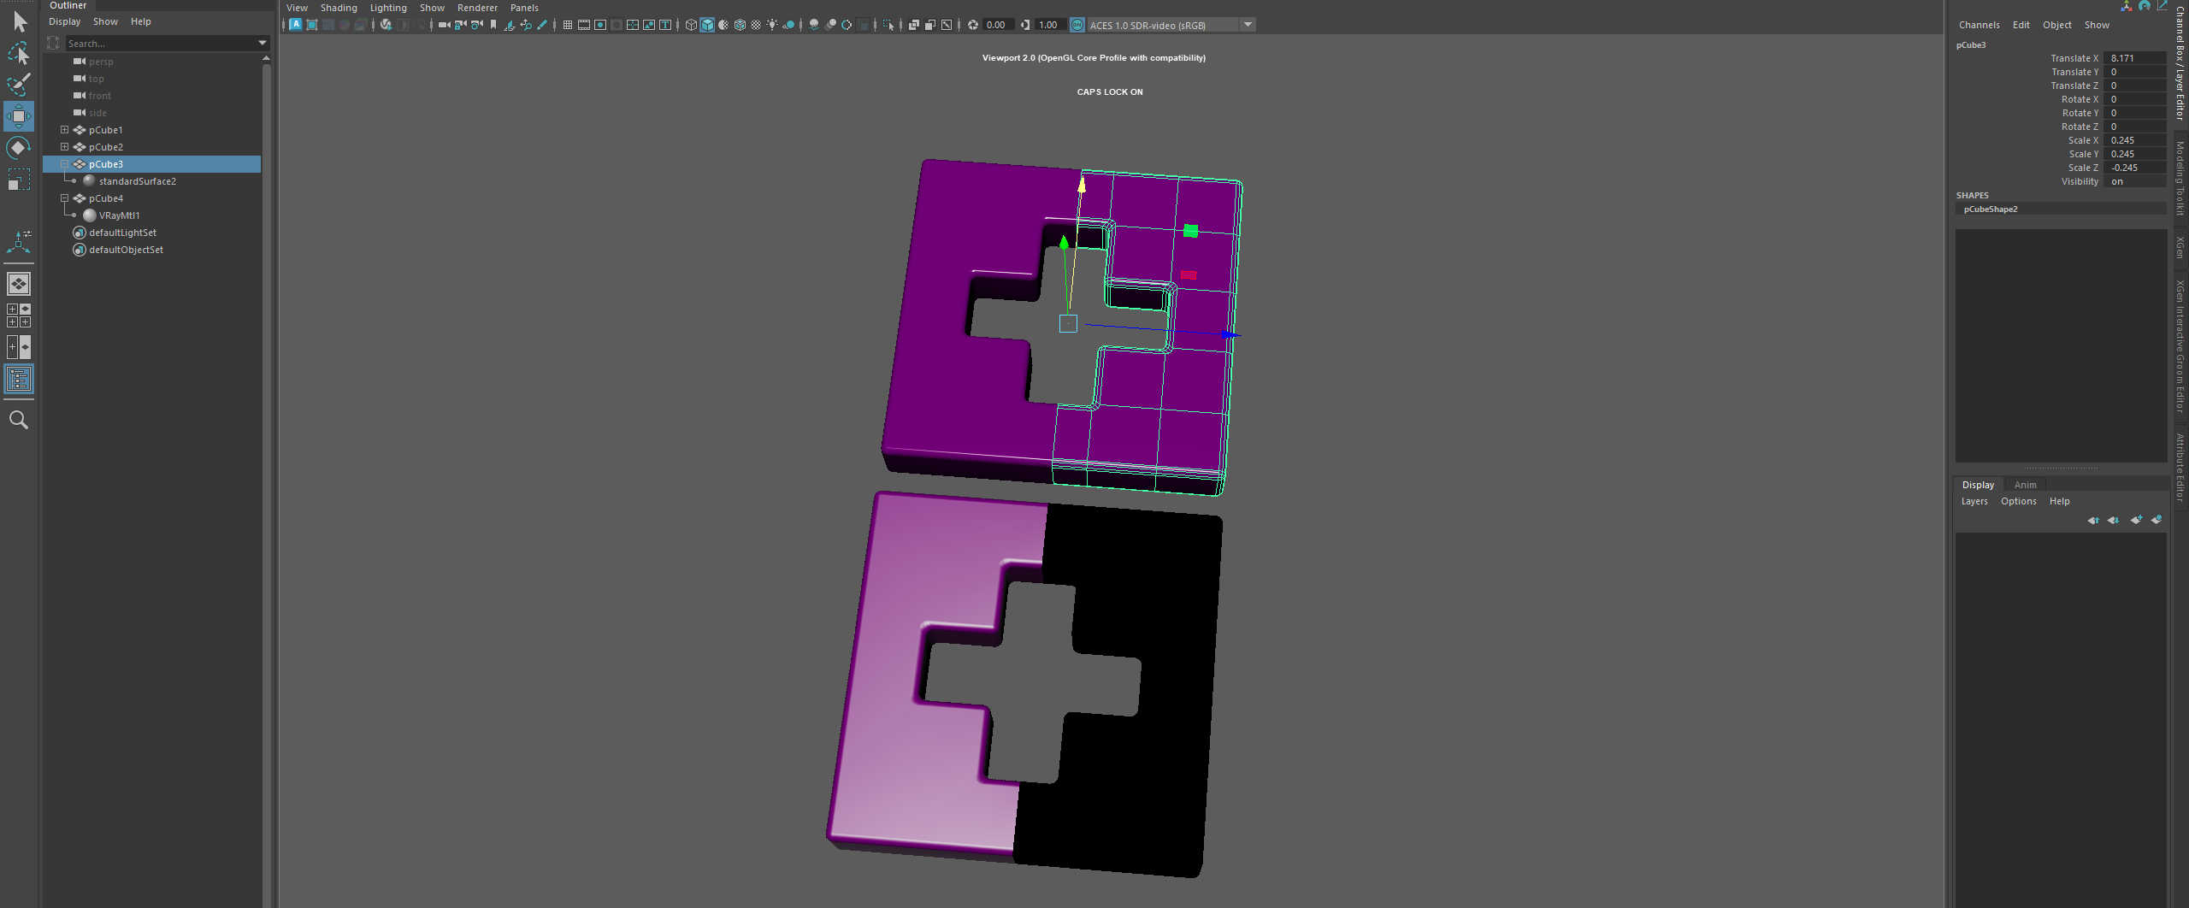Select defaultLightSet in Outliner
Screen dimensions: 2189x908
click(x=123, y=233)
